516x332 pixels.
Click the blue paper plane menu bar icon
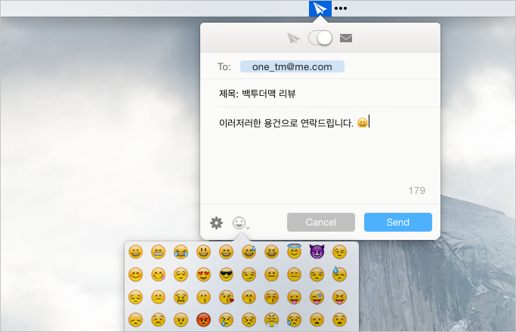[x=320, y=8]
